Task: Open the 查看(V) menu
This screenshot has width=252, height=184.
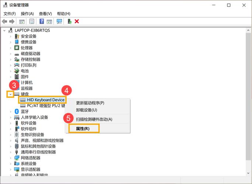Action: tap(45, 14)
